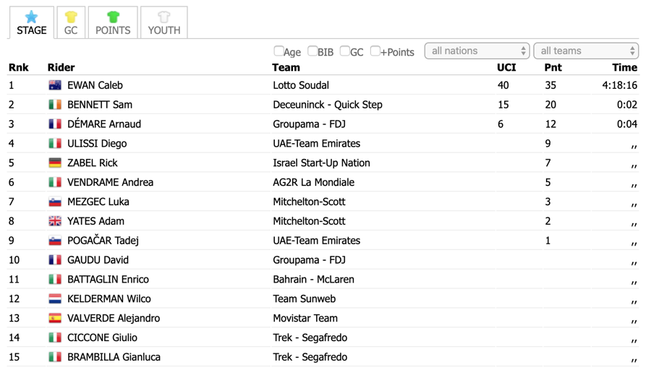Click the UCI column header
Screen dimensions: 651x370
(506, 68)
